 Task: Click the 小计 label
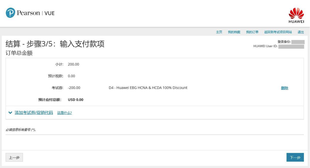59,64
